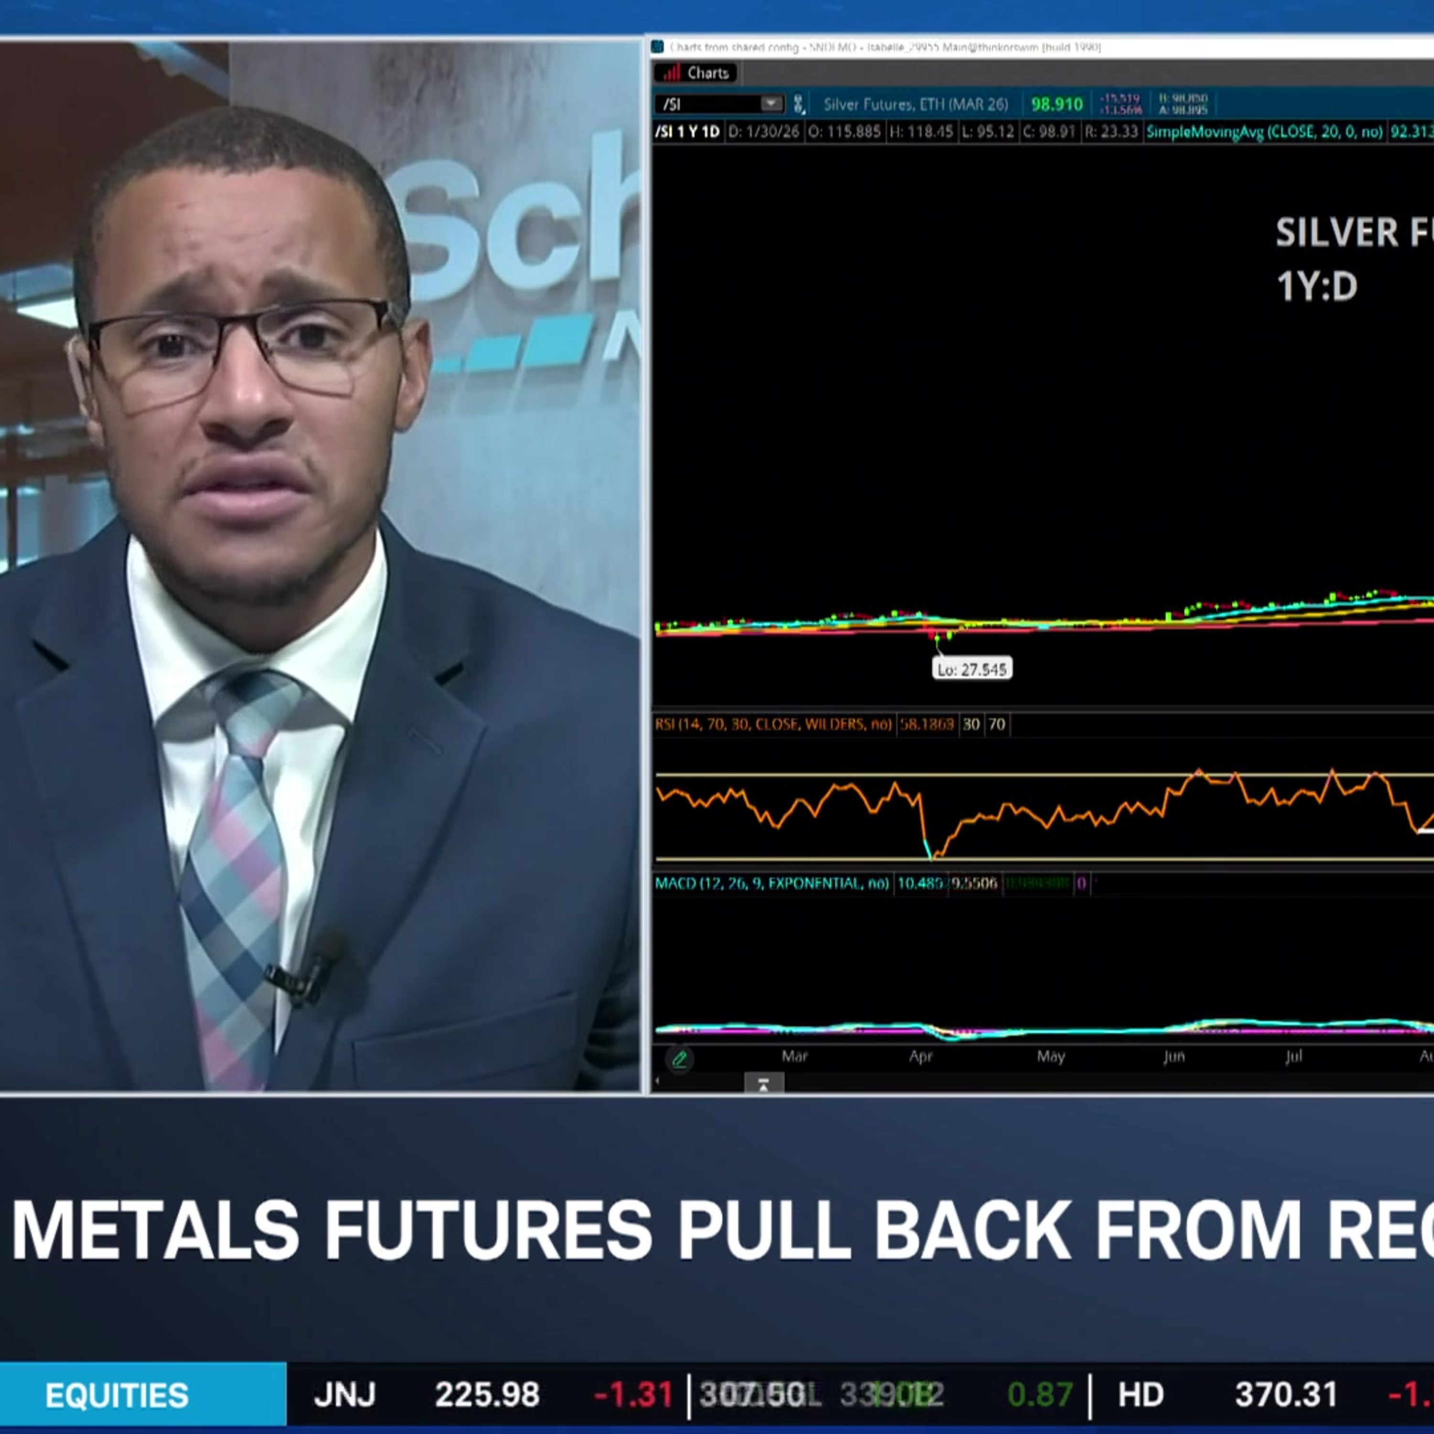Select the EQUITIES ticker category label
Viewport: 1434px width, 1434px height.
point(117,1395)
